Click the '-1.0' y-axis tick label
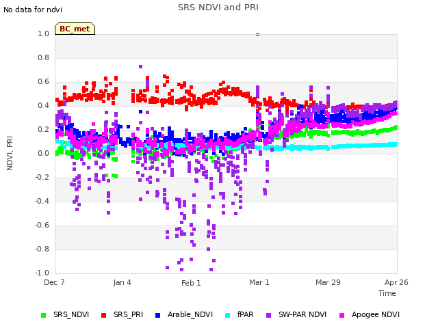 (x=42, y=273)
